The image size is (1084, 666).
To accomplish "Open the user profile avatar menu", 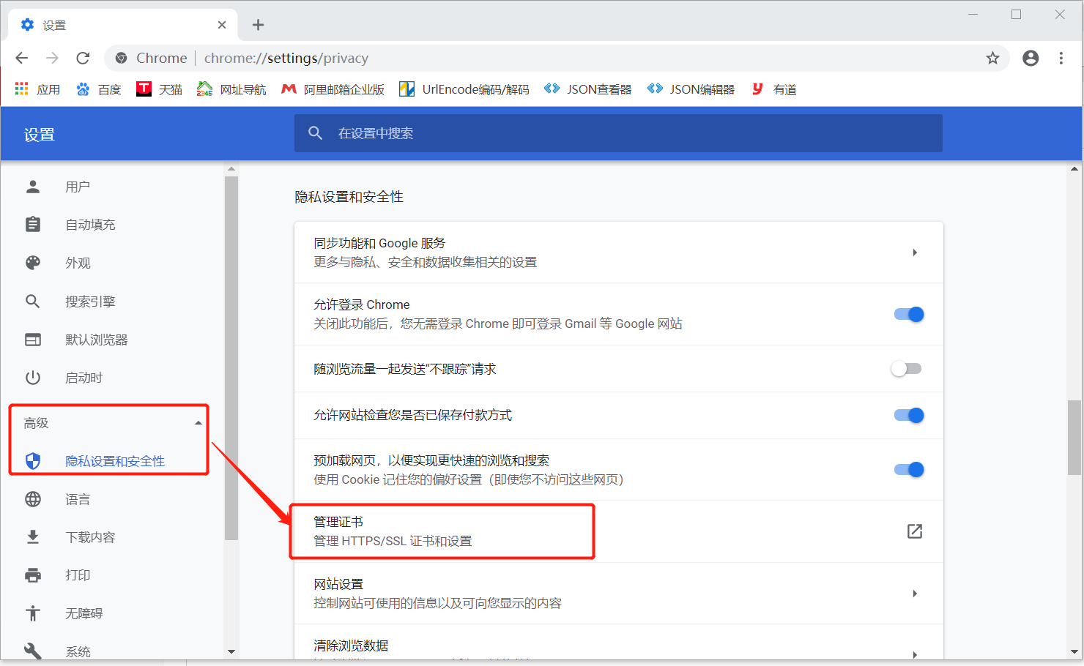I will click(x=1031, y=58).
